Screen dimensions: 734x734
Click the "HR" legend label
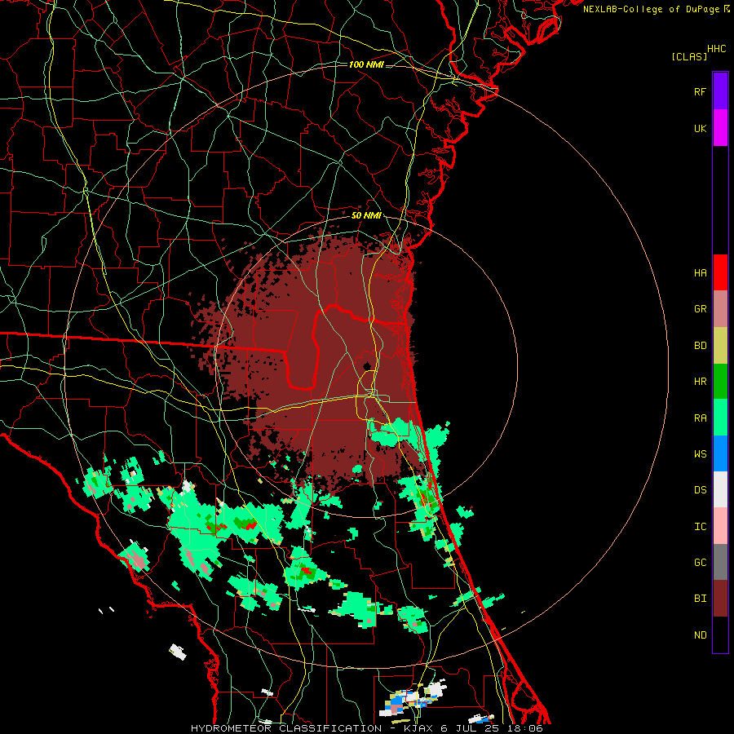700,381
